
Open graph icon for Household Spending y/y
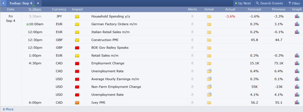(297, 17)
